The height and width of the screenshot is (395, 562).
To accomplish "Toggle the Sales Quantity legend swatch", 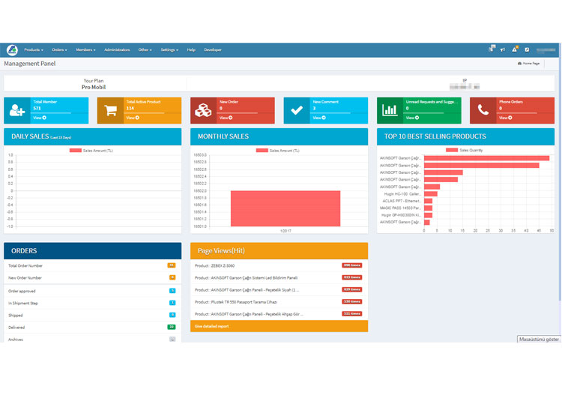I will [452, 150].
